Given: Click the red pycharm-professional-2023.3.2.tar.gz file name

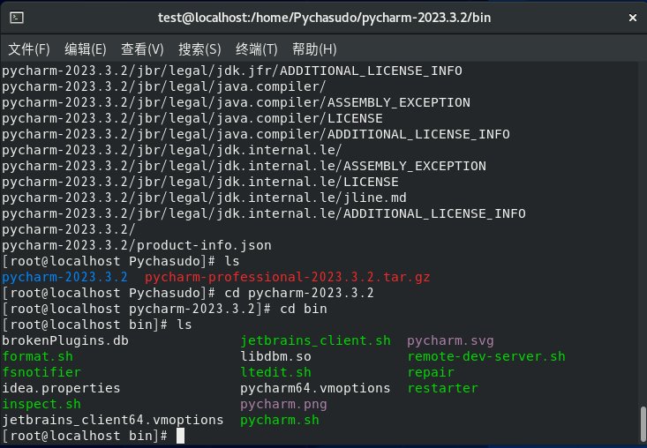Looking at the screenshot, I should click(x=287, y=277).
